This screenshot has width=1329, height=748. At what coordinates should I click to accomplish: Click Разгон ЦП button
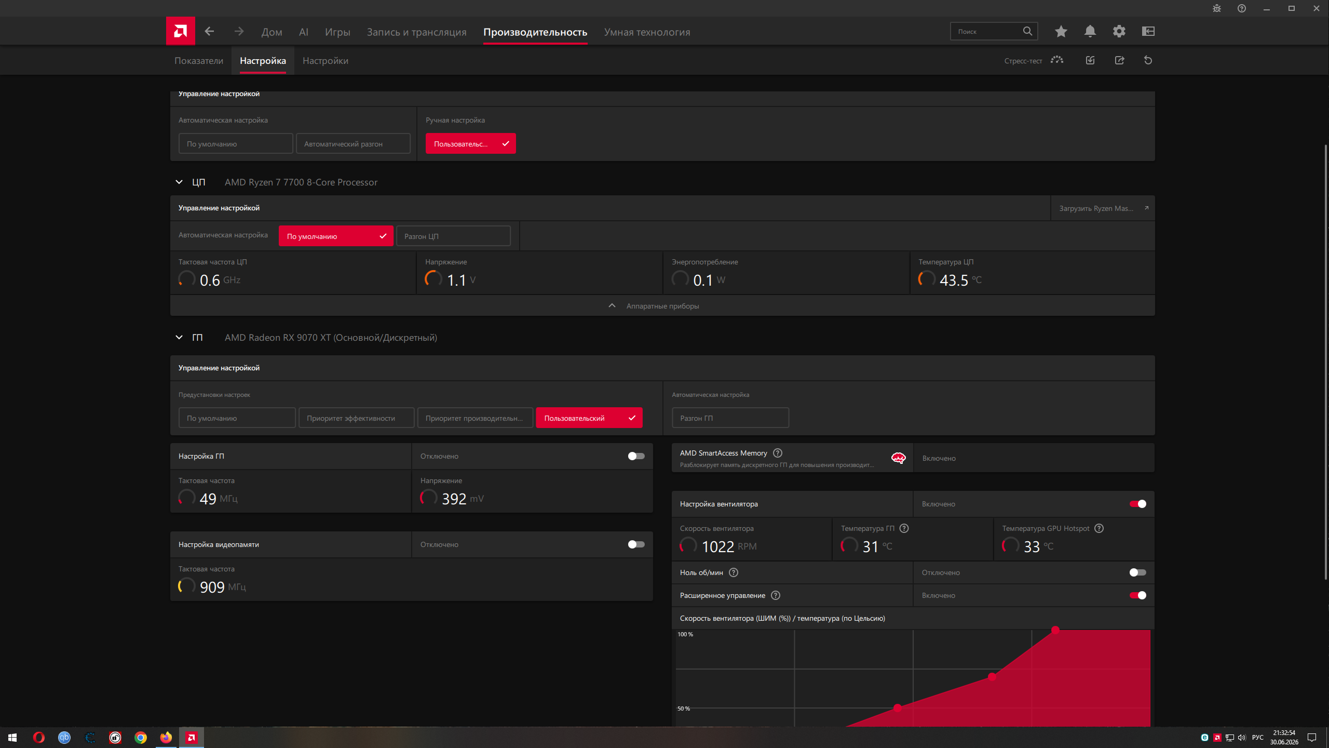point(453,236)
